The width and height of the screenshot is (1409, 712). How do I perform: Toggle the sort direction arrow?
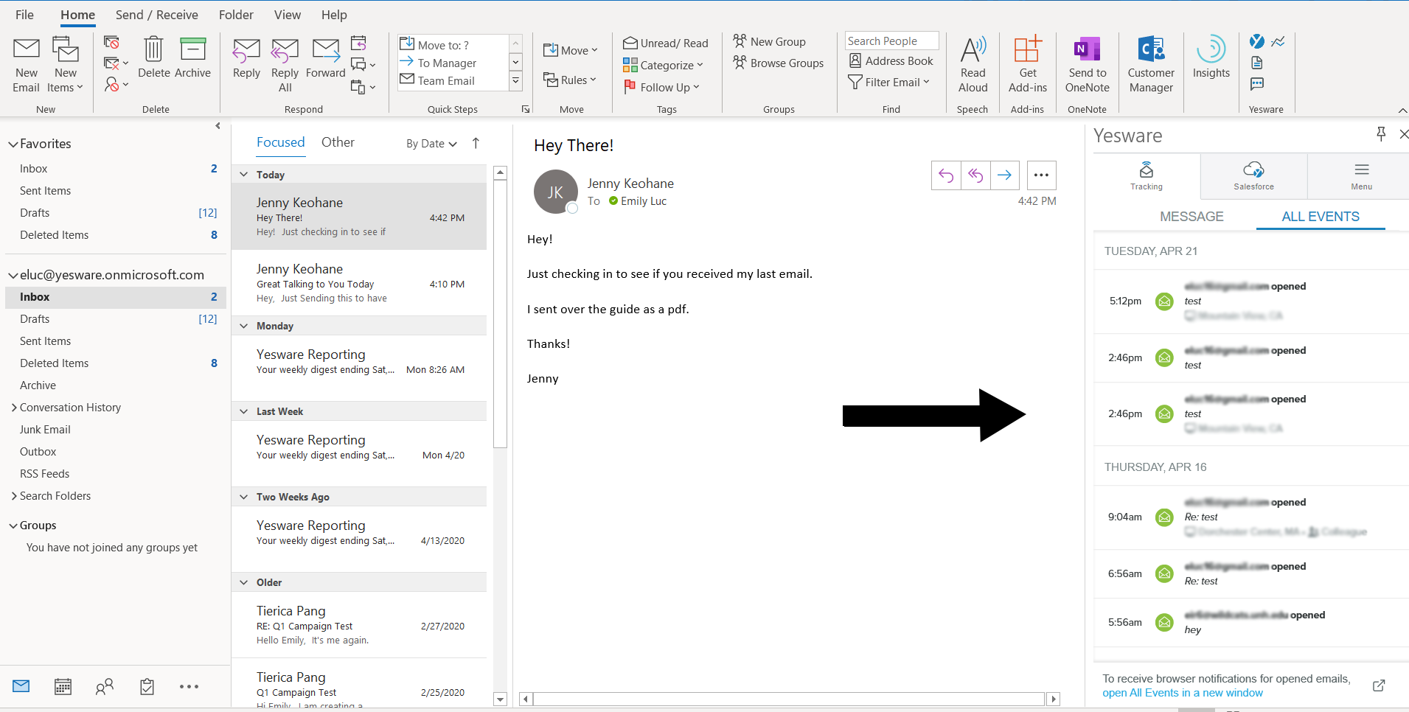click(x=476, y=143)
